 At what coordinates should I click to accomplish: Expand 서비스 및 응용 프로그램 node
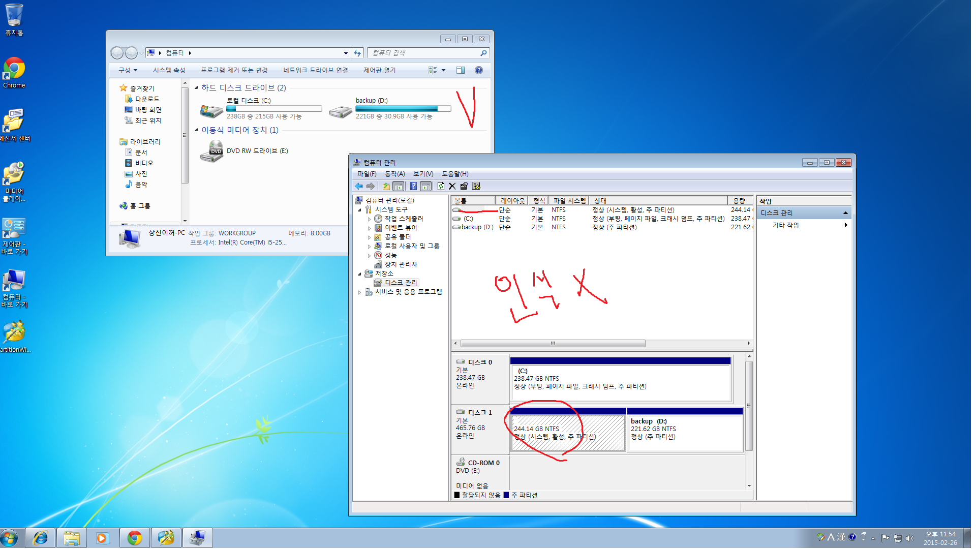(x=360, y=292)
